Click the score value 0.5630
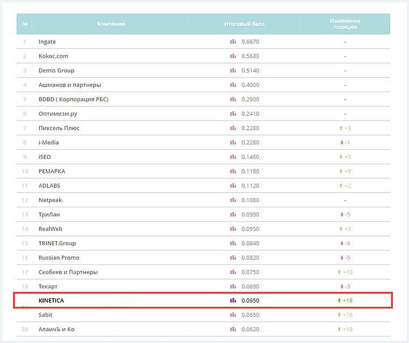The image size is (409, 343). [x=250, y=56]
